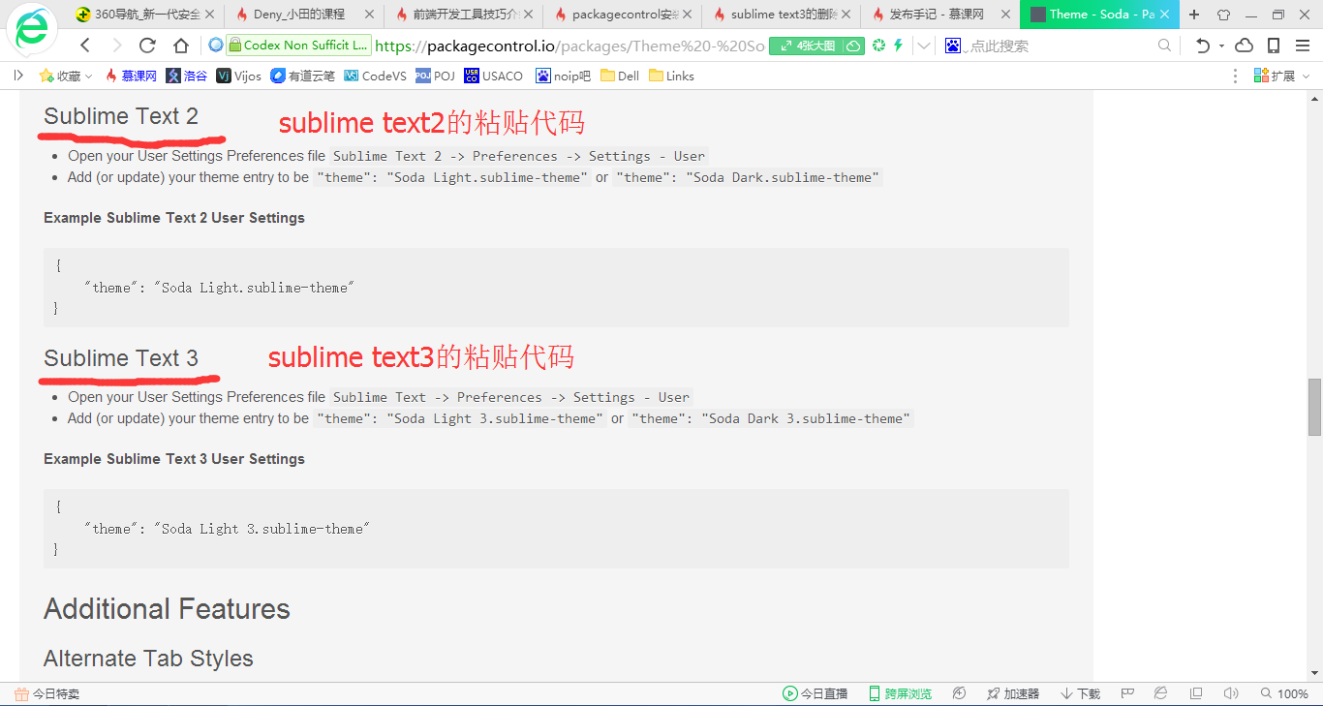Open 跨屏浏览 cross-screen browsing

click(900, 693)
